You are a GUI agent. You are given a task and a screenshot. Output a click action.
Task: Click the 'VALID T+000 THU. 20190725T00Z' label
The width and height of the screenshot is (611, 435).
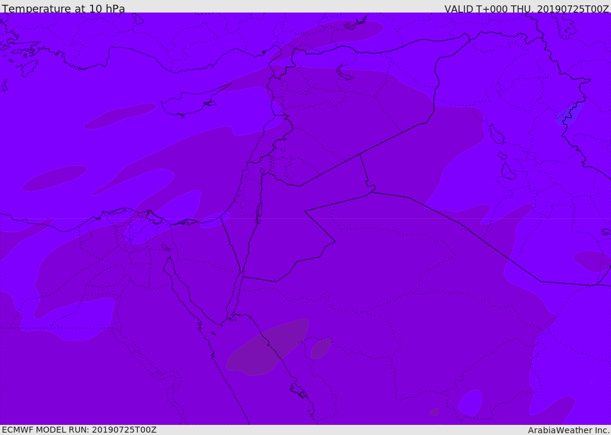tap(526, 8)
